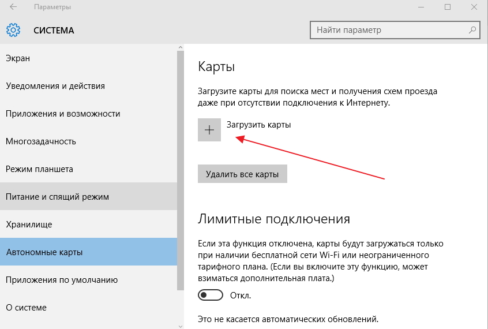Click the back arrow in title bar
The height and width of the screenshot is (329, 488).
[13, 8]
